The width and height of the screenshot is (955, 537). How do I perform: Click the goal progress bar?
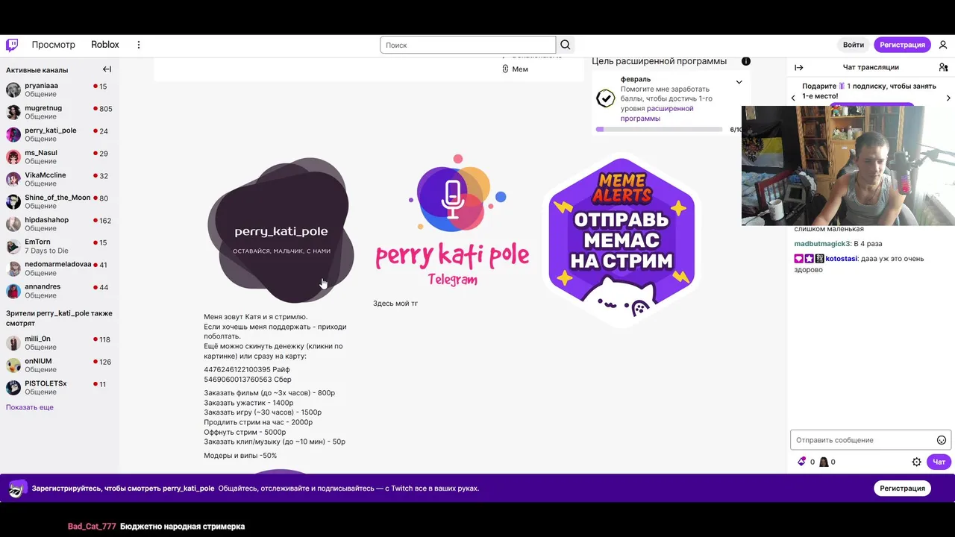tap(659, 130)
